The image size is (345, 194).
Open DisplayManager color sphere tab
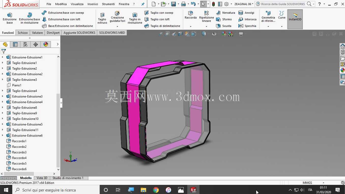coord(46,44)
